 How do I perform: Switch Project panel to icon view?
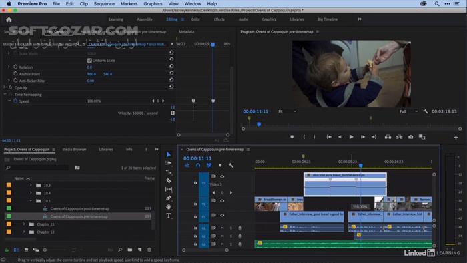pyautogui.click(x=26, y=250)
